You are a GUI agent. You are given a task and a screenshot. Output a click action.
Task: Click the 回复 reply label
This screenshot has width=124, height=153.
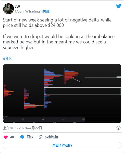[30, 137]
